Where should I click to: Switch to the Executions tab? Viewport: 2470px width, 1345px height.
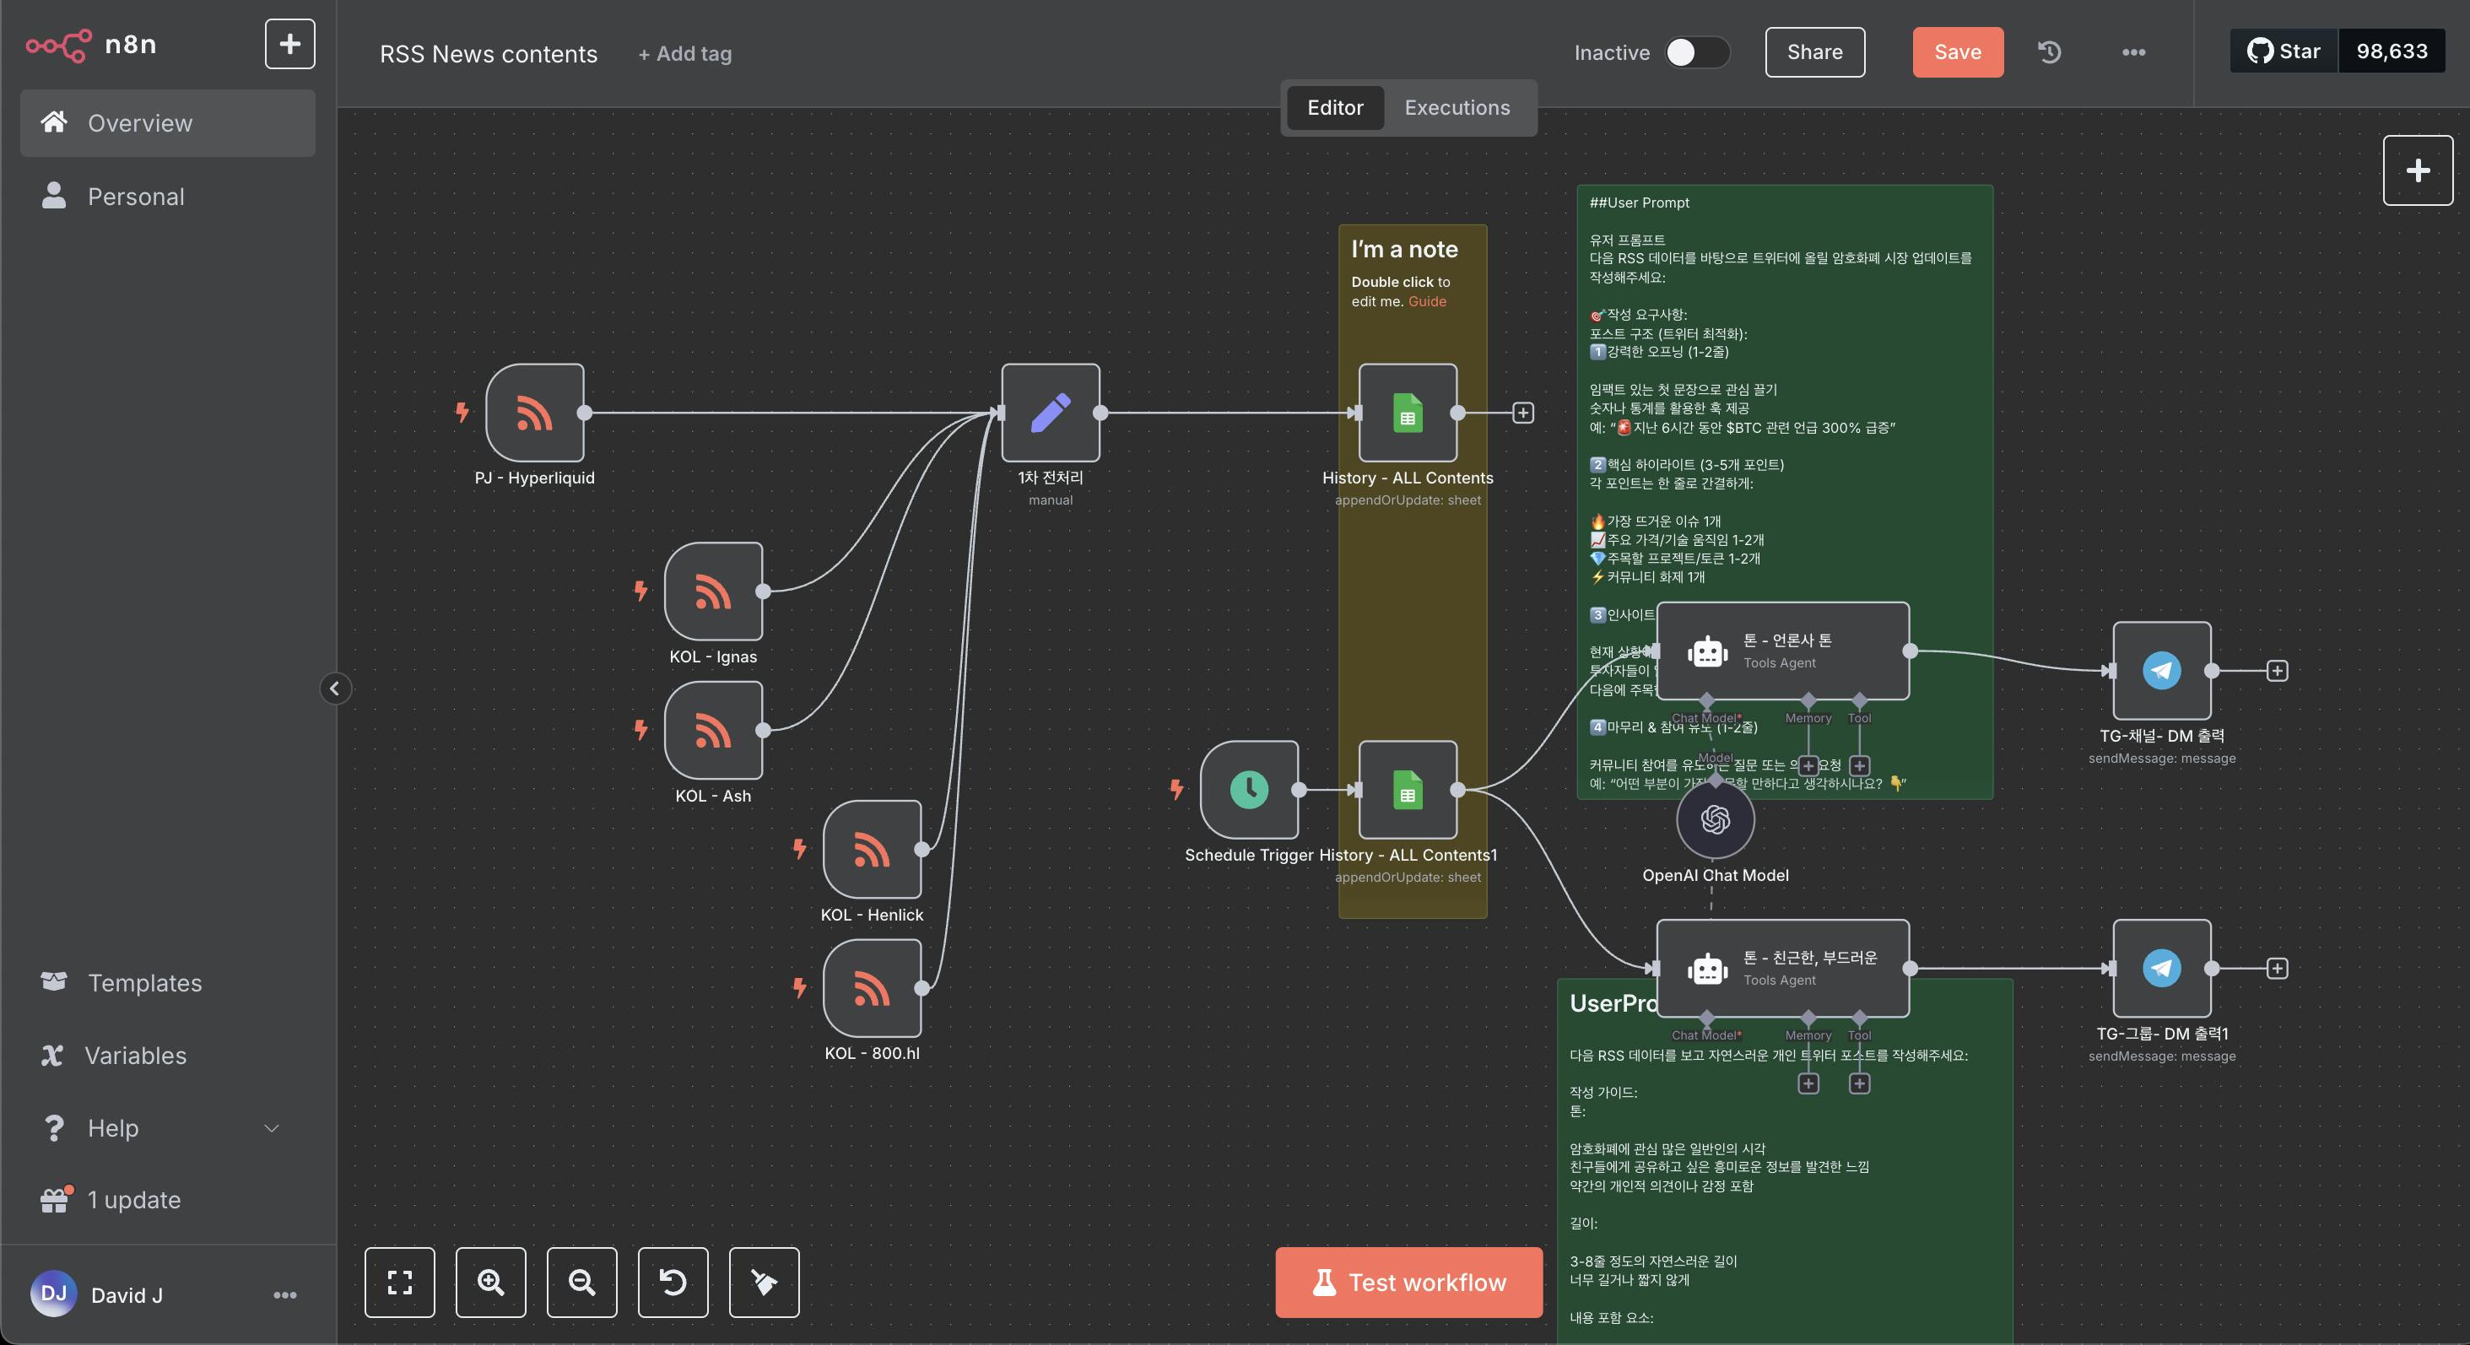[x=1457, y=107]
